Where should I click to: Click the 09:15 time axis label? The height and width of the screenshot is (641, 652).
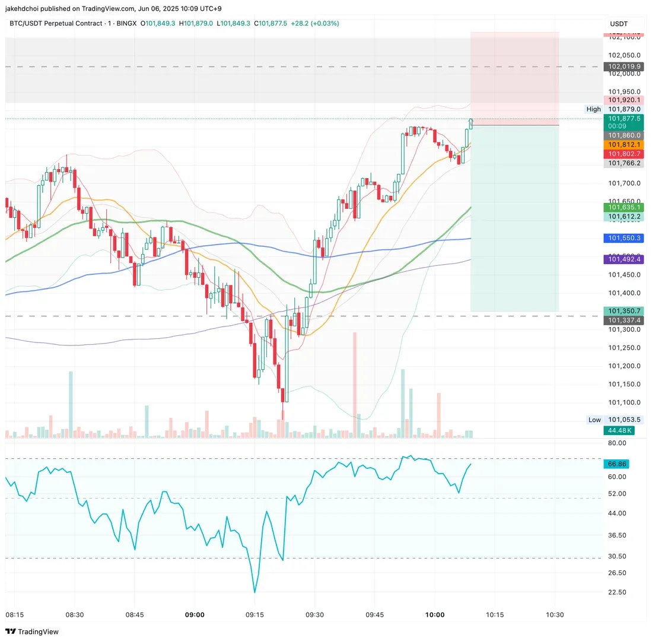click(x=255, y=615)
